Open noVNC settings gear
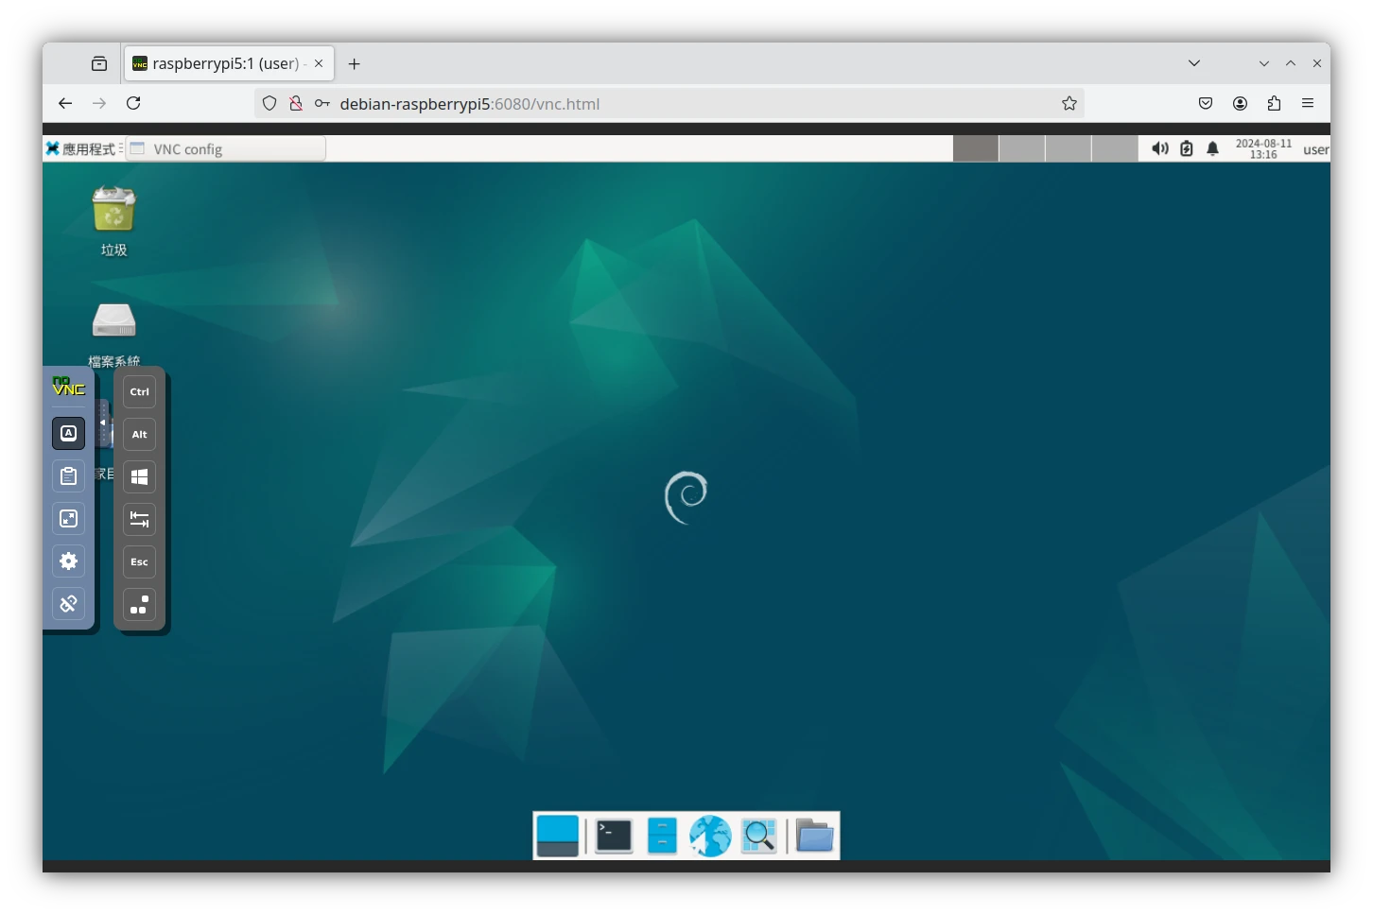 68,561
